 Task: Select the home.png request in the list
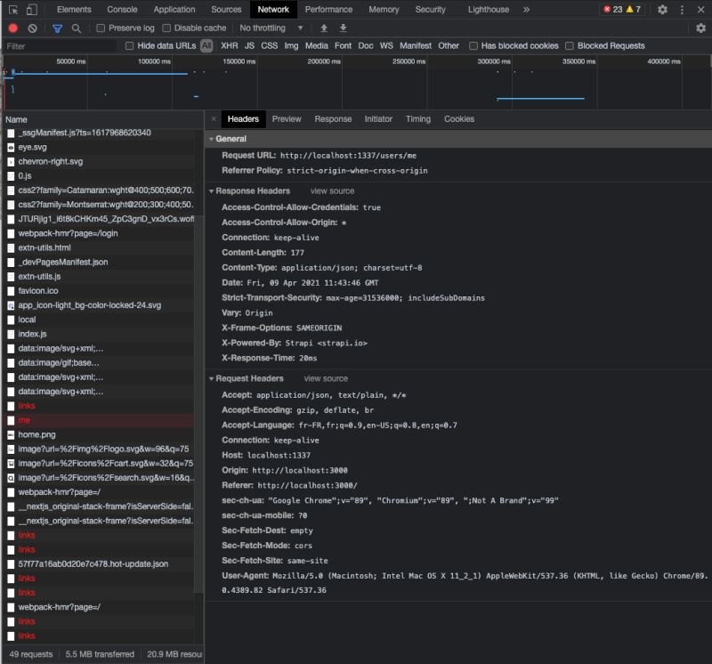37,433
